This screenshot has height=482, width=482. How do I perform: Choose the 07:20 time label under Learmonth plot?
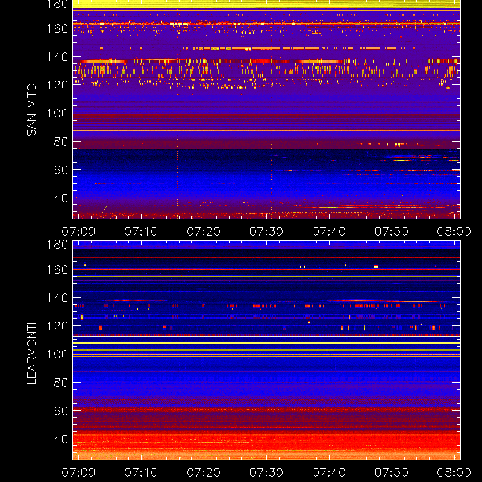point(204,472)
